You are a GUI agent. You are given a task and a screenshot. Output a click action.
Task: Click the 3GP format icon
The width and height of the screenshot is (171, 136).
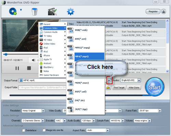pos(70,109)
